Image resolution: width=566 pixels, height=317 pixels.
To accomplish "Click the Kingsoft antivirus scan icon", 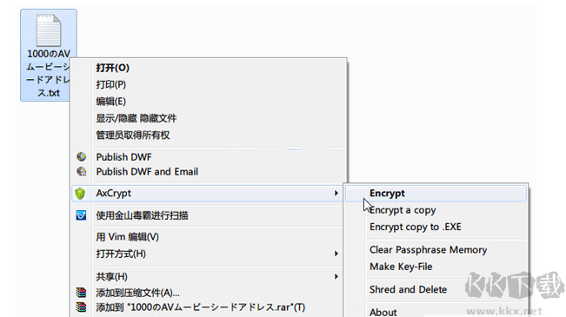I will pos(81,215).
